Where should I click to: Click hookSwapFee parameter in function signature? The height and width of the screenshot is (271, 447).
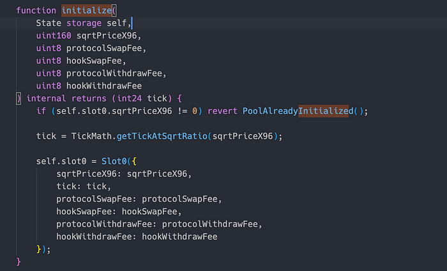click(94, 61)
